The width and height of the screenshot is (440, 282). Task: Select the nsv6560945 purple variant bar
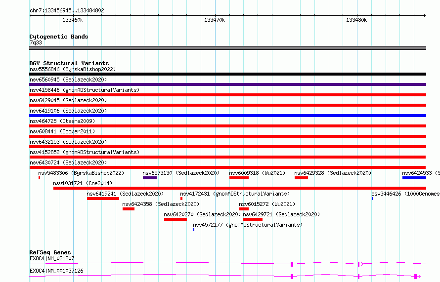(x=227, y=84)
